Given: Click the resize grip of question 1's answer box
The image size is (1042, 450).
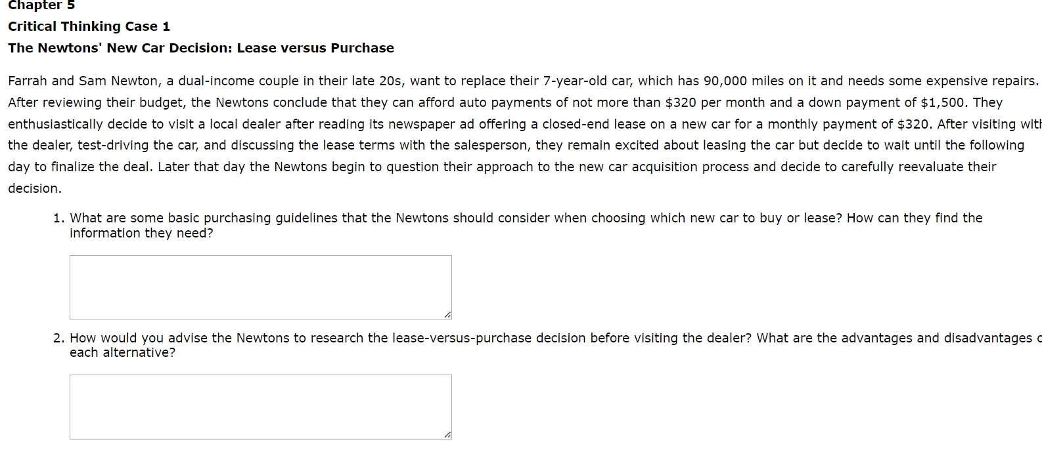Looking at the screenshot, I should [x=447, y=314].
